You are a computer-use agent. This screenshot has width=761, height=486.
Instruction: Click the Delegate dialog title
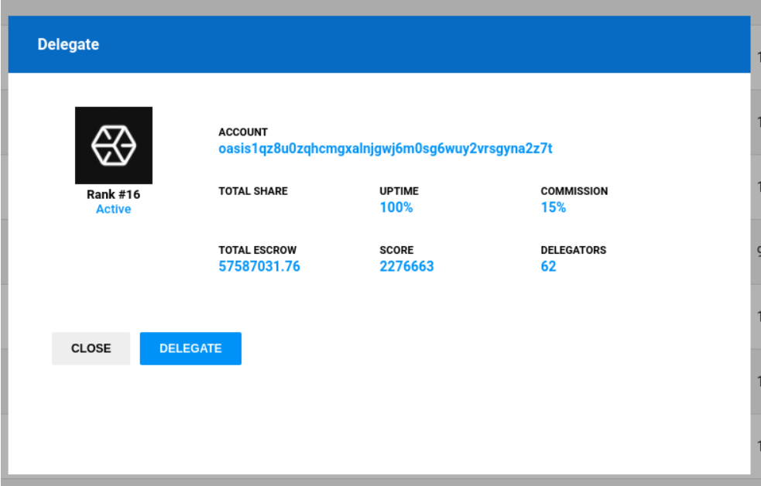pyautogui.click(x=68, y=44)
